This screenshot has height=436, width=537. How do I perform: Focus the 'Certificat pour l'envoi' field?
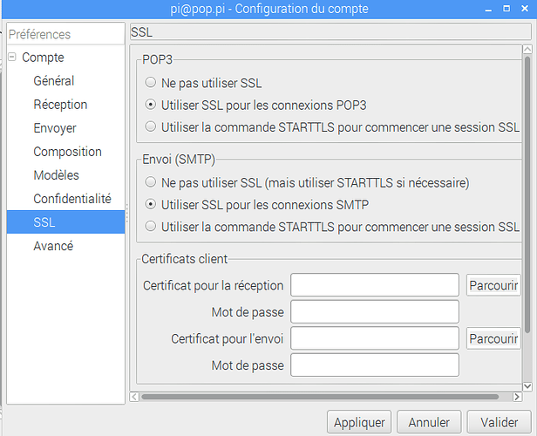[x=375, y=338]
